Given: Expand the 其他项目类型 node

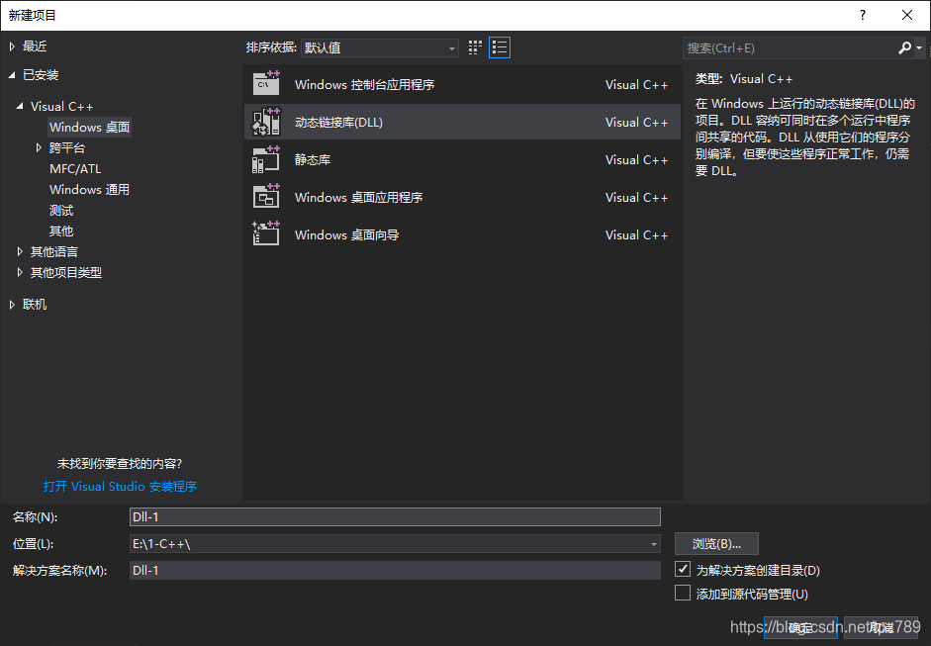Looking at the screenshot, I should 20,272.
